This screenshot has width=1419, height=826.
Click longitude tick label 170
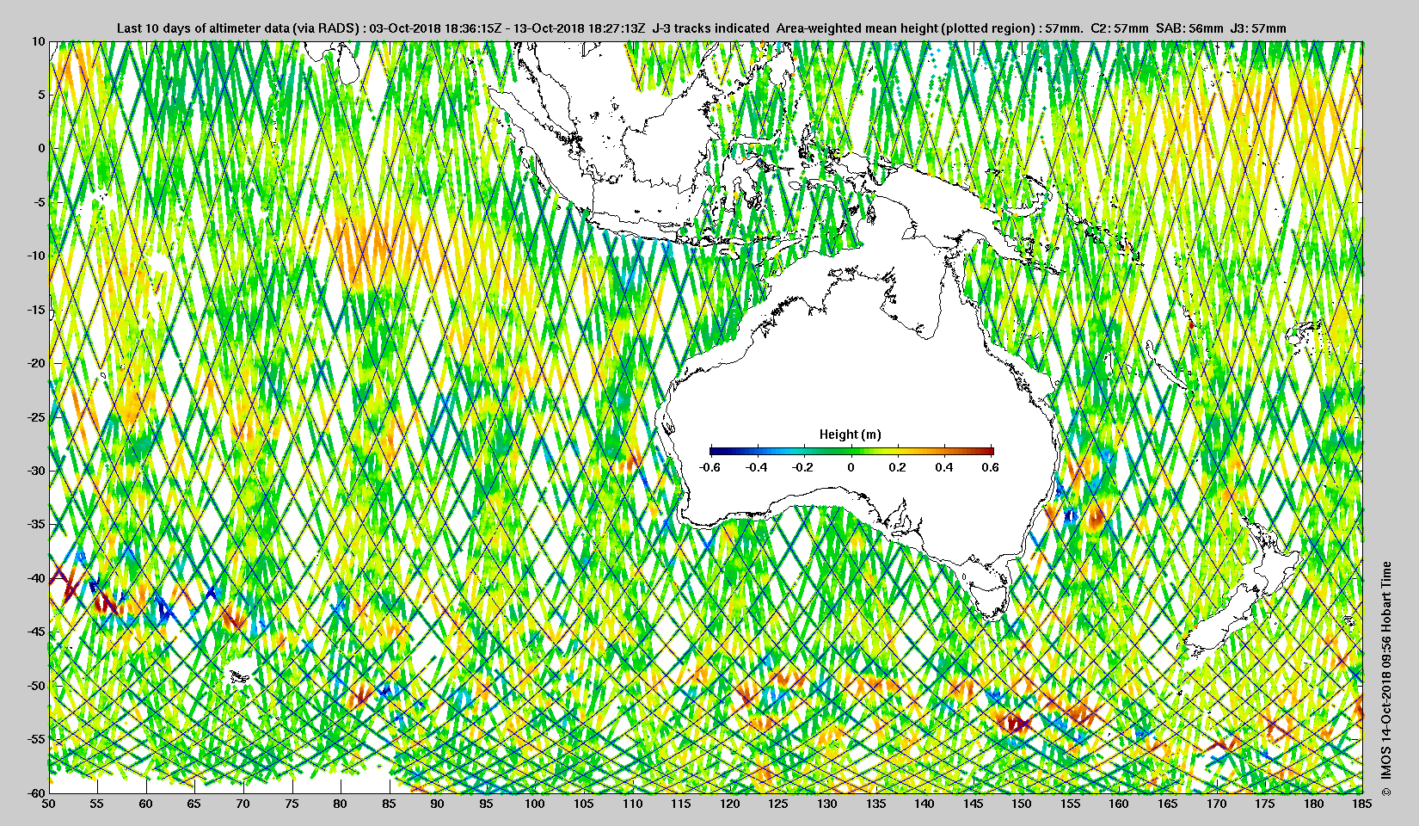tap(1216, 804)
